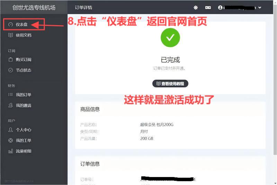
Task: Toggle the dark mode sun icon
Action: pos(196,8)
